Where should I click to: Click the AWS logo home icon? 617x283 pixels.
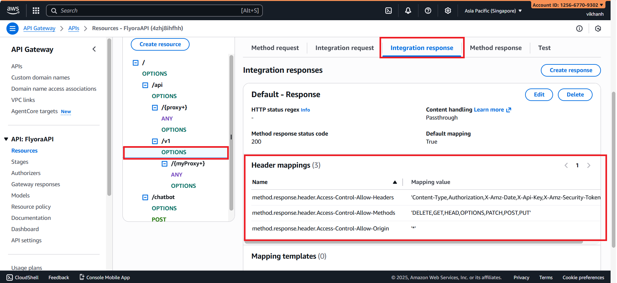(13, 10)
